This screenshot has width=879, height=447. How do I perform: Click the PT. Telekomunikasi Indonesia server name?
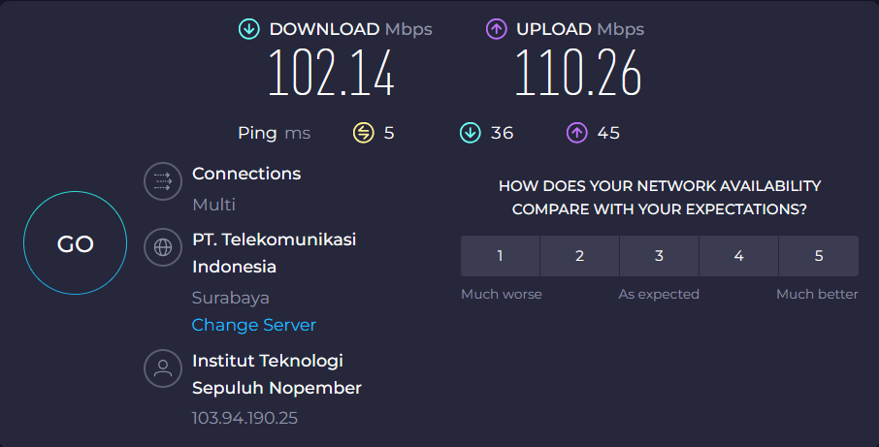click(274, 252)
